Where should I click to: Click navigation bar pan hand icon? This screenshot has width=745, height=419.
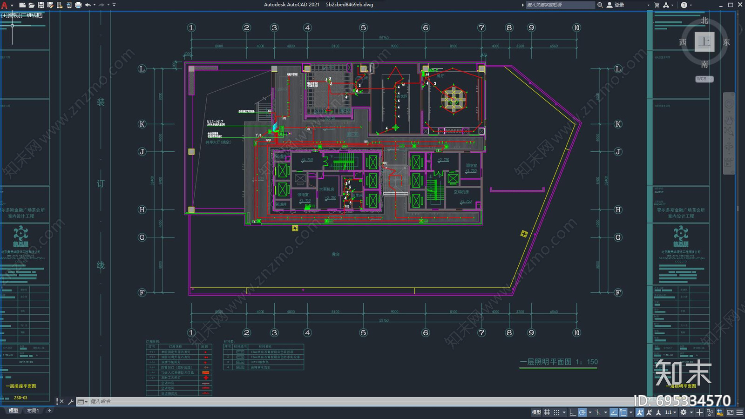tap(729, 120)
